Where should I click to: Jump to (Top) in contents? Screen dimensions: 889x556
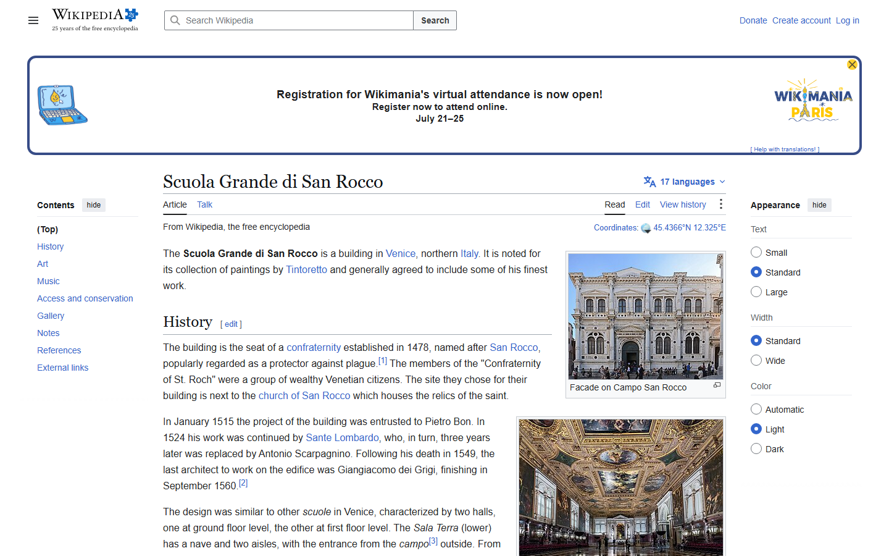(x=48, y=229)
